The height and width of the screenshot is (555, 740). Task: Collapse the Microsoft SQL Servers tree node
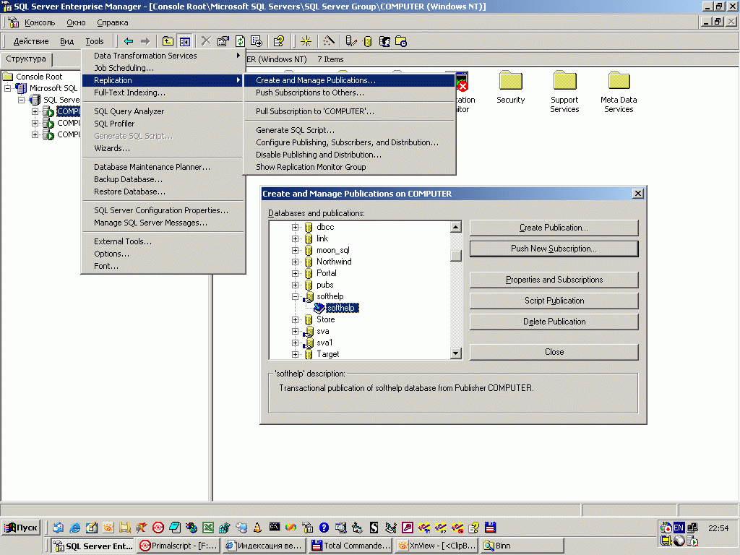[x=7, y=88]
